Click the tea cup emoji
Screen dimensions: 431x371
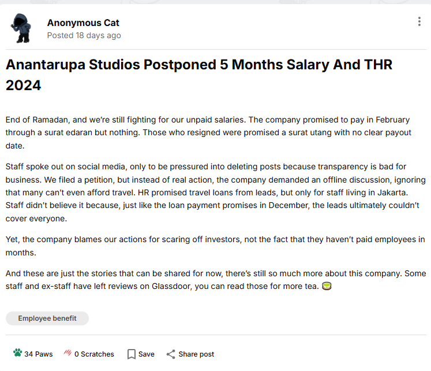click(327, 286)
